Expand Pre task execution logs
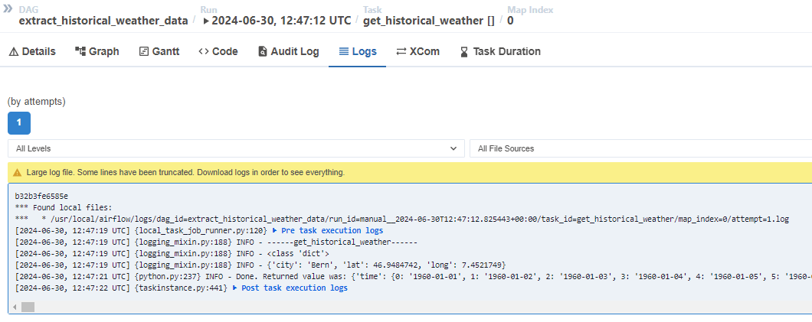 pyautogui.click(x=327, y=230)
